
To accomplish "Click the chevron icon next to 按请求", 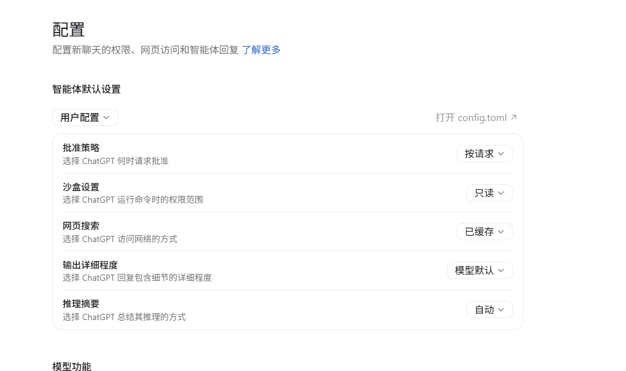I will point(501,154).
